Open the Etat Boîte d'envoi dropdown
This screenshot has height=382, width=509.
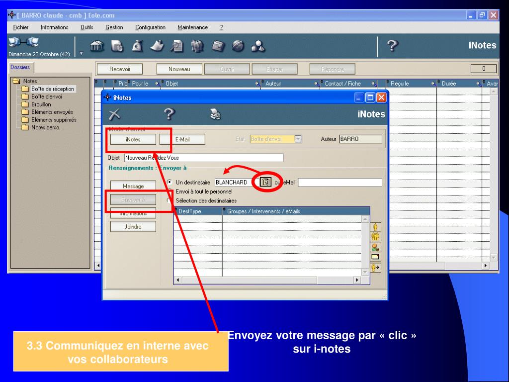click(x=298, y=139)
